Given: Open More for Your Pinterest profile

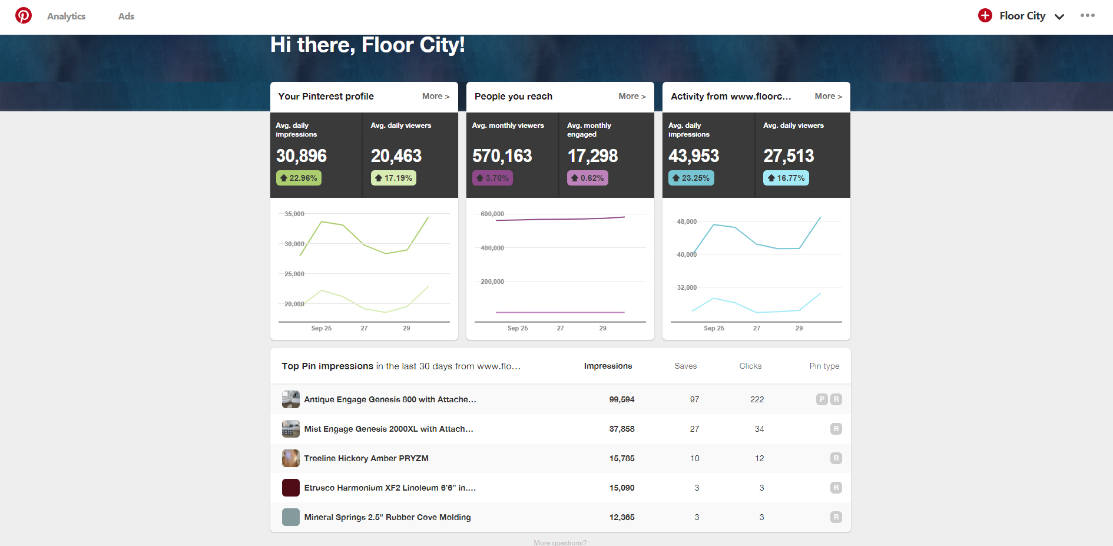Looking at the screenshot, I should point(436,96).
